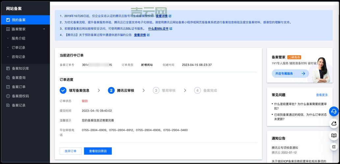340x164 pixels.
Task: Open 什么是SSL证书 link
Action: point(158,29)
